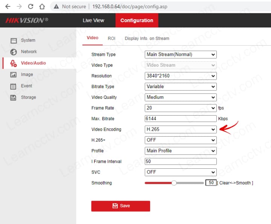Click the System monitor icon in sidebar
Viewport: 271px width, 224px height.
coord(14,40)
